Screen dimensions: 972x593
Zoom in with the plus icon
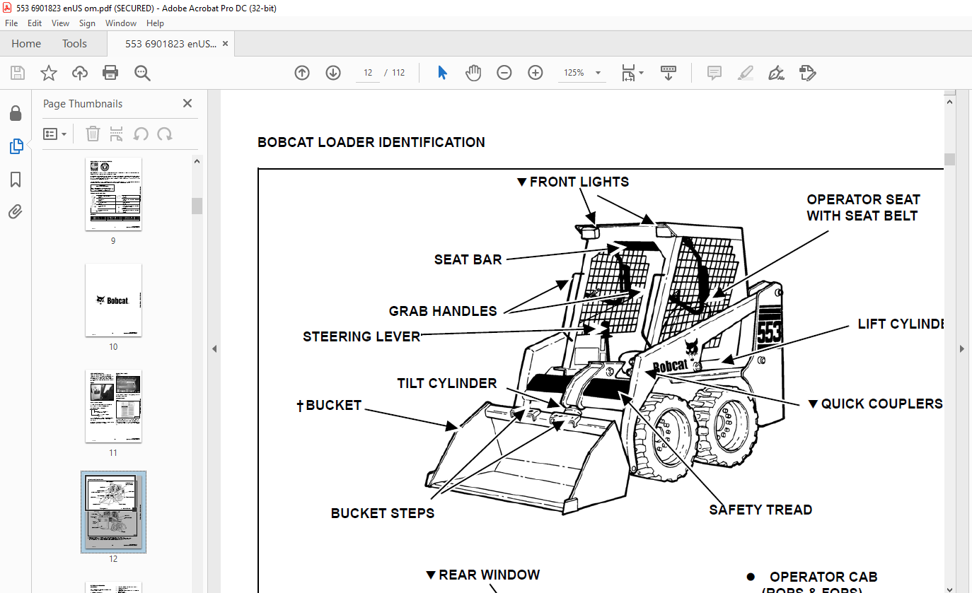click(536, 73)
